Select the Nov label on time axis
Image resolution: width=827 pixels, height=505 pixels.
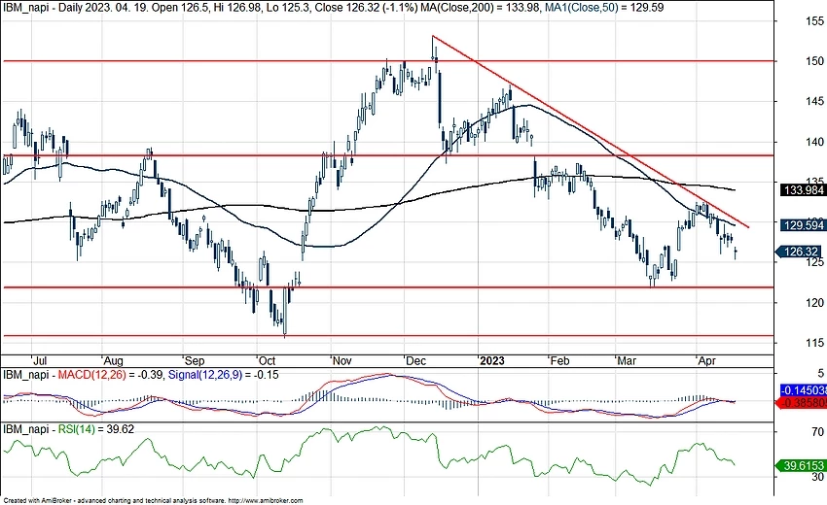(342, 360)
